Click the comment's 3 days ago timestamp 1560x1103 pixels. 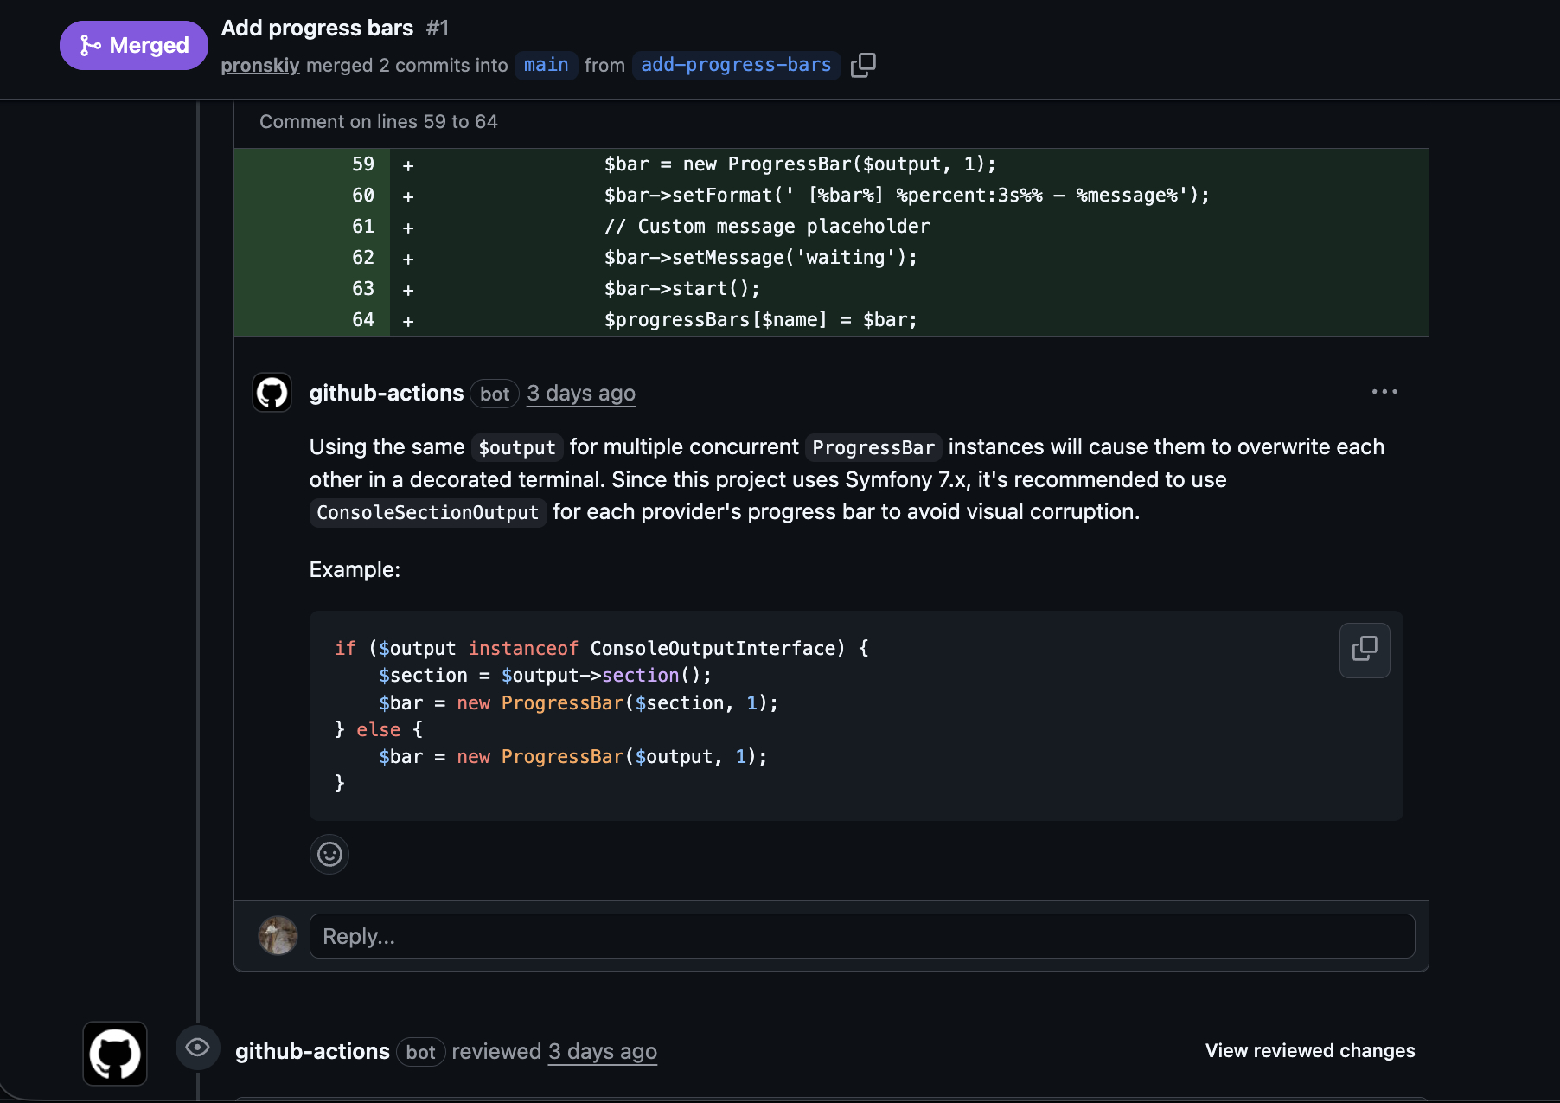click(x=581, y=394)
